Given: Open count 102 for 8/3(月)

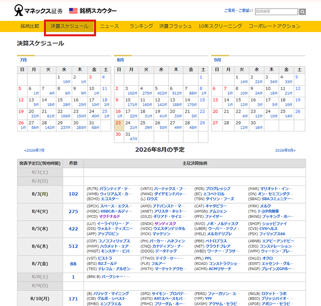Looking at the screenshot, I should click(73, 194).
